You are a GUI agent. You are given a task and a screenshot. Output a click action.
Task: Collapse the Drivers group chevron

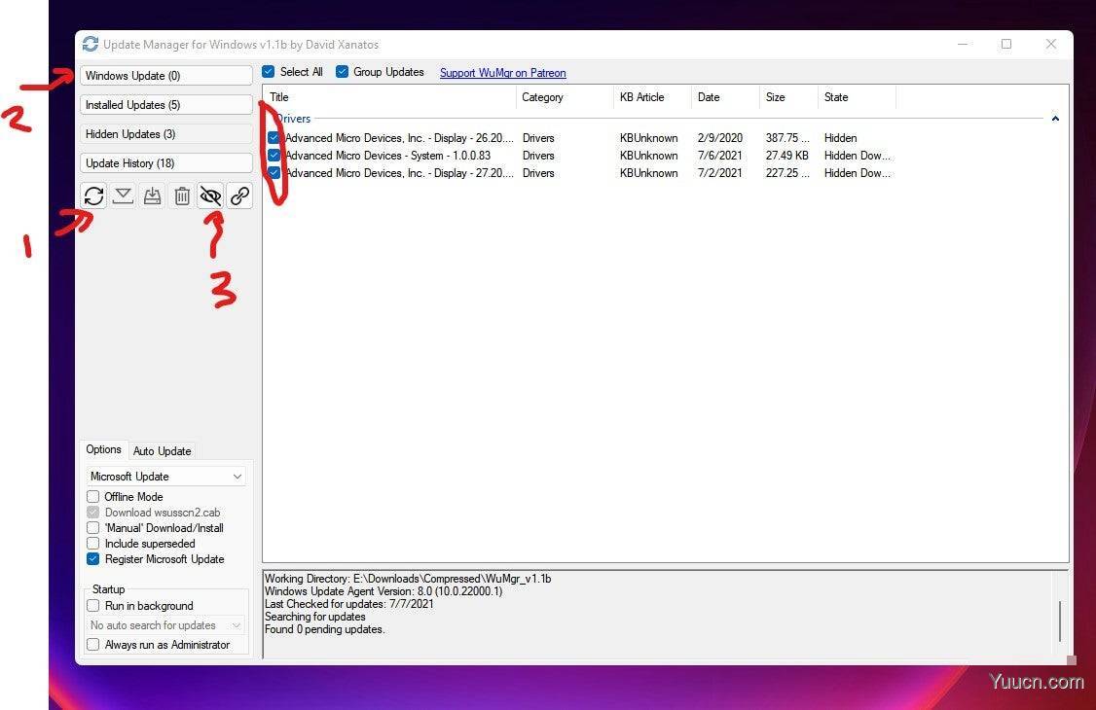pos(1055,119)
